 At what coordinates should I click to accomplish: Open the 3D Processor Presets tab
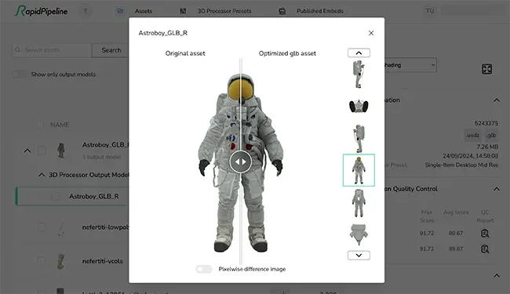pos(224,11)
